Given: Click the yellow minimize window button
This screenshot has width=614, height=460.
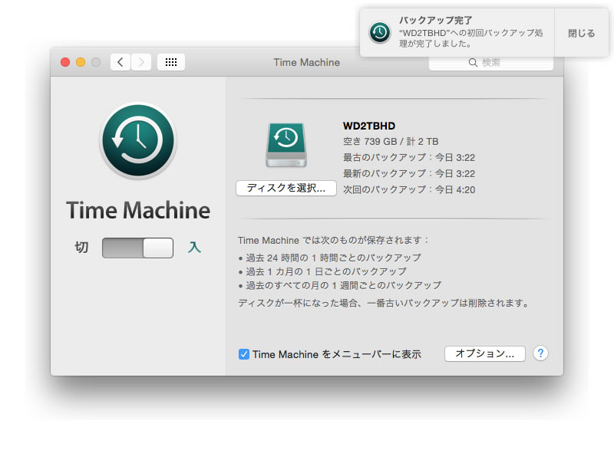Looking at the screenshot, I should coord(81,62).
